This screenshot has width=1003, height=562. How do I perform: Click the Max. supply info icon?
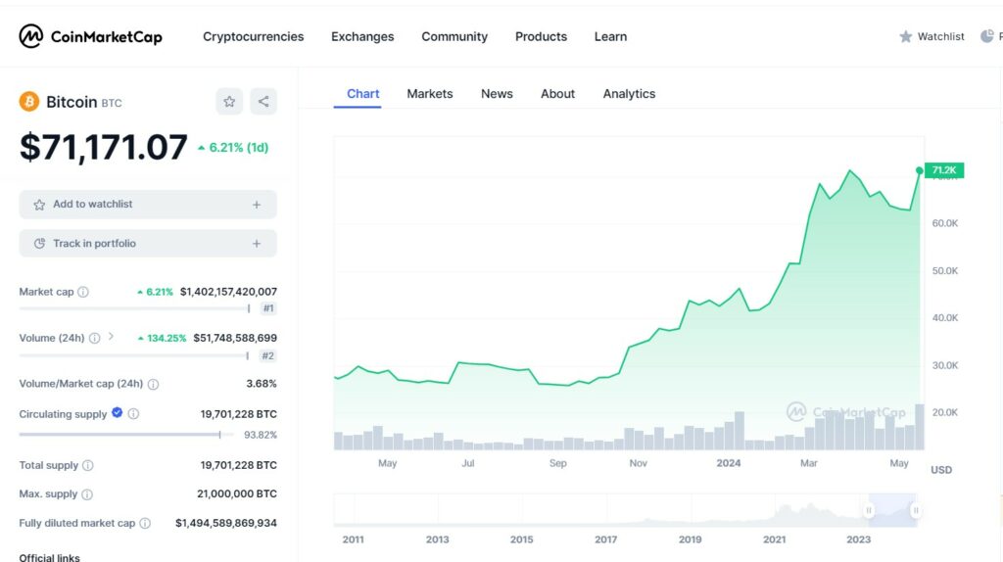click(x=87, y=494)
